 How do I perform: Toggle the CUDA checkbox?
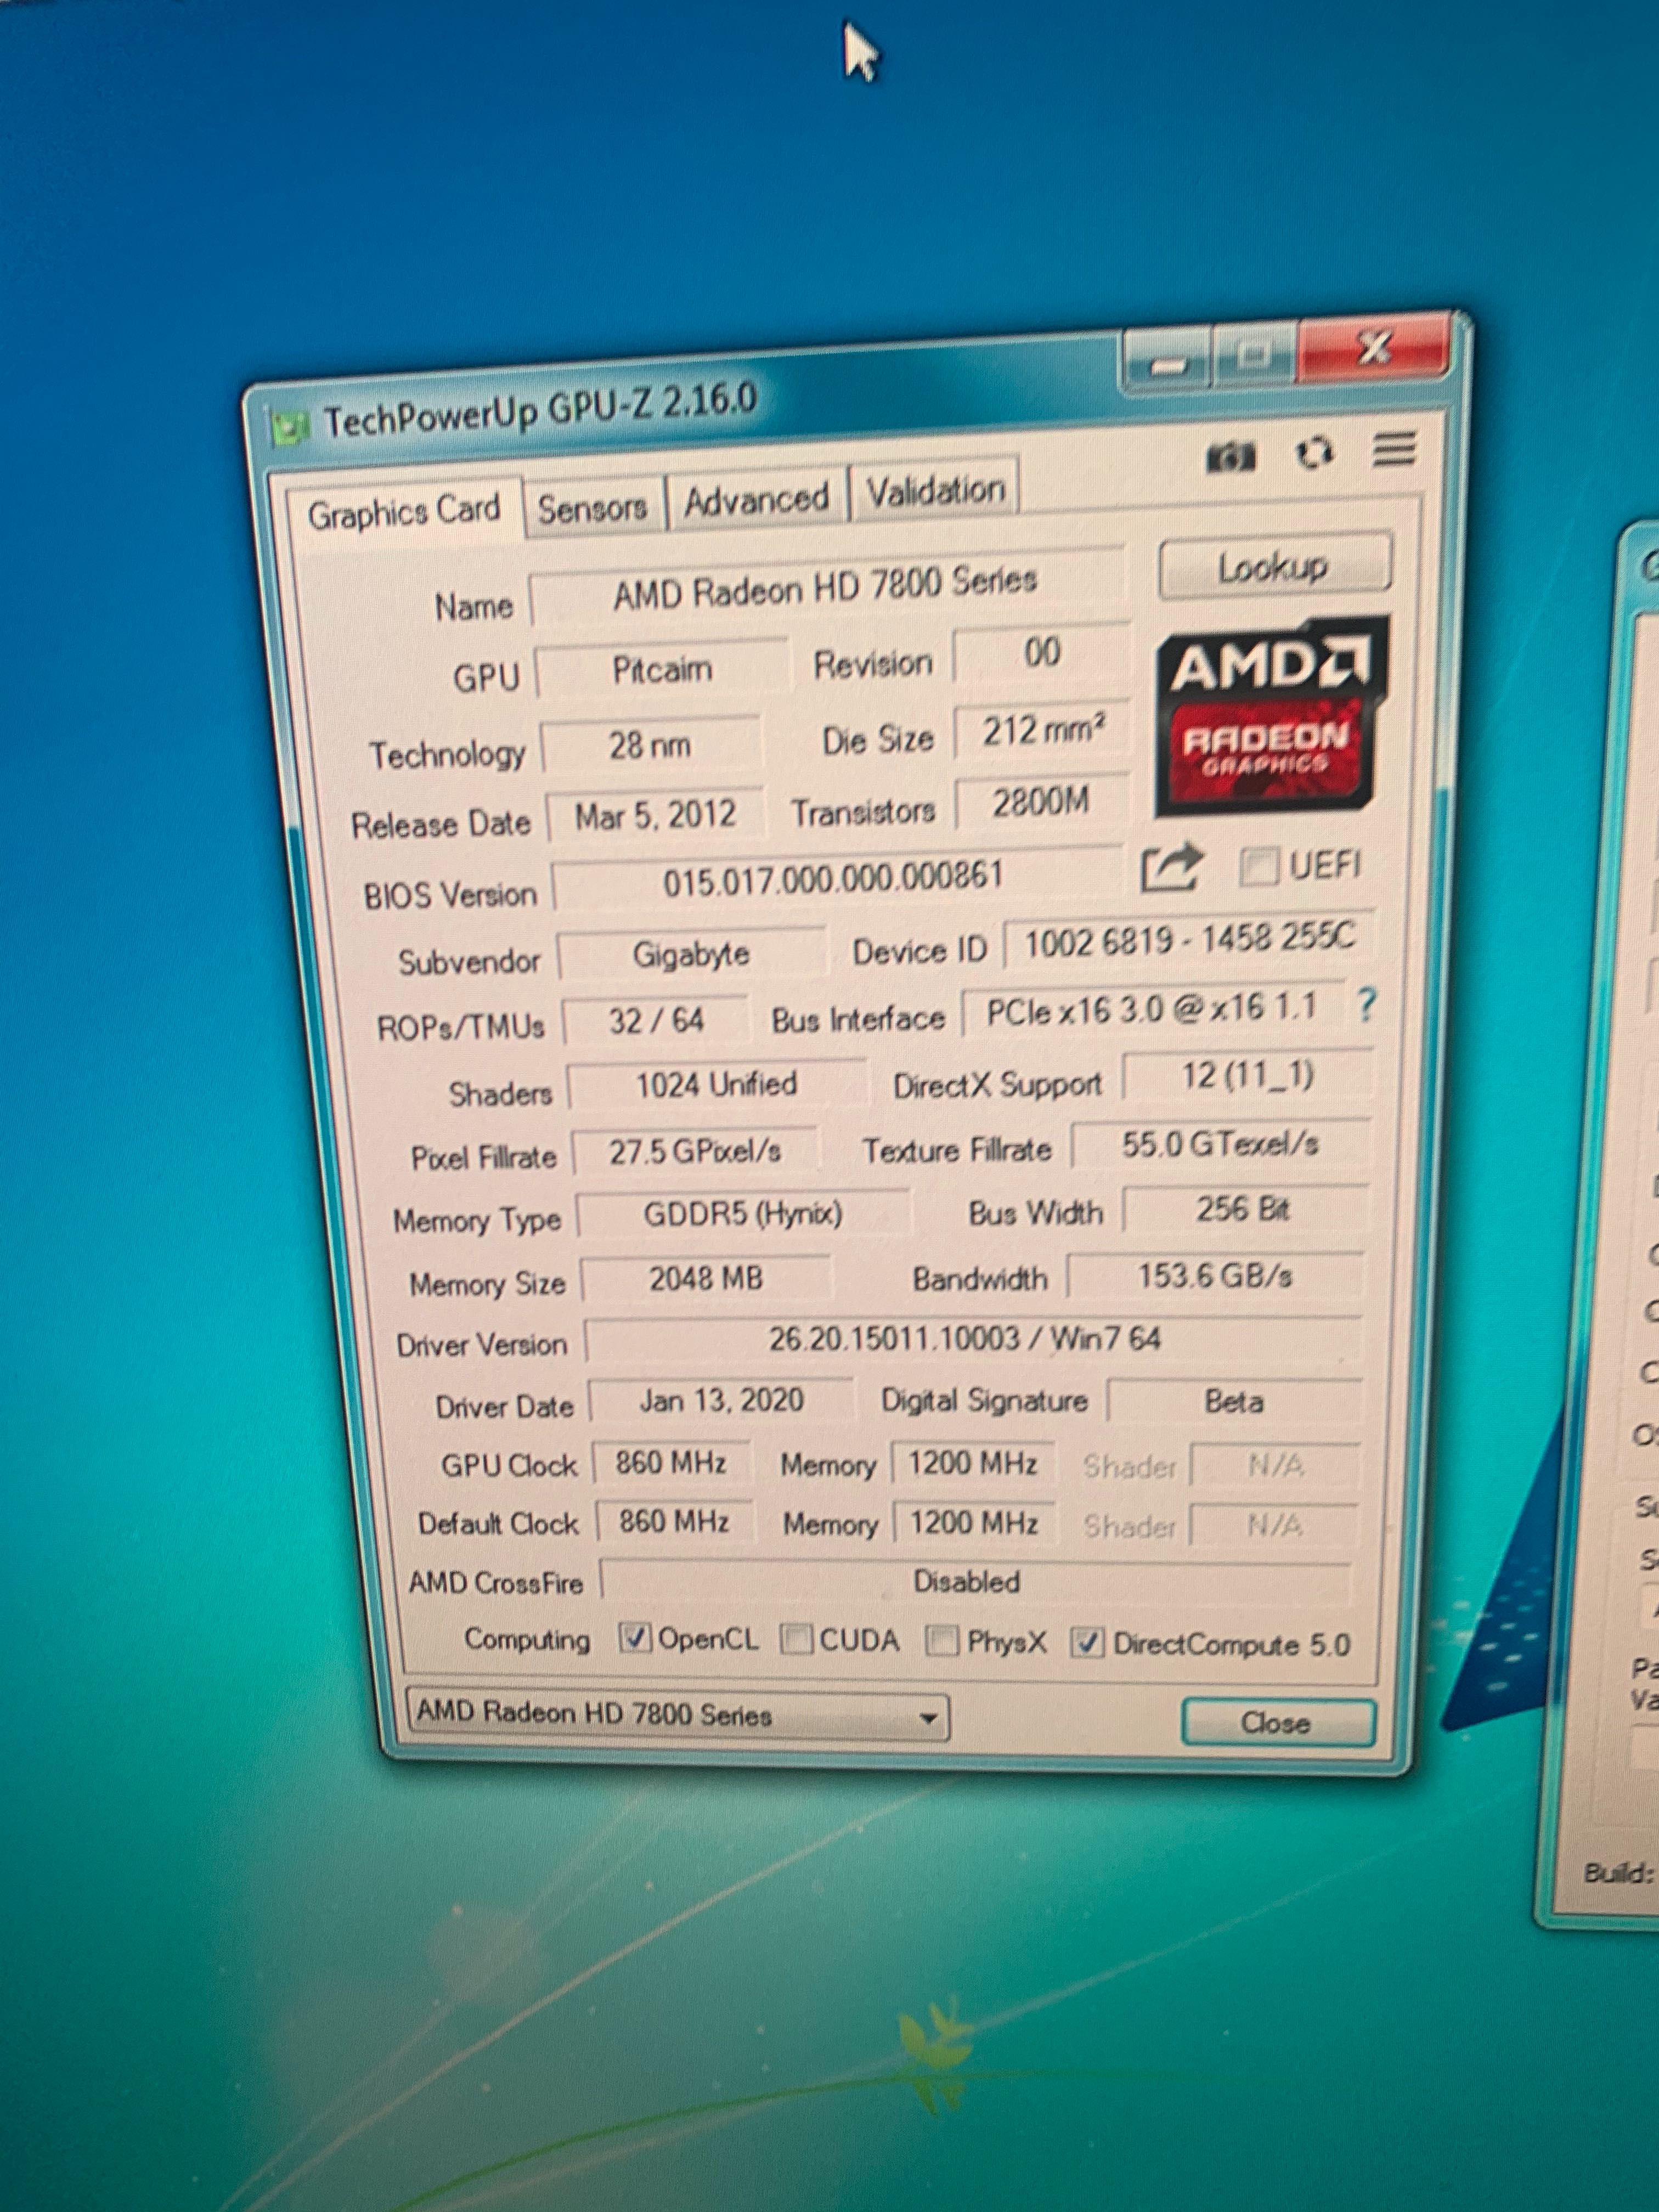point(796,1639)
